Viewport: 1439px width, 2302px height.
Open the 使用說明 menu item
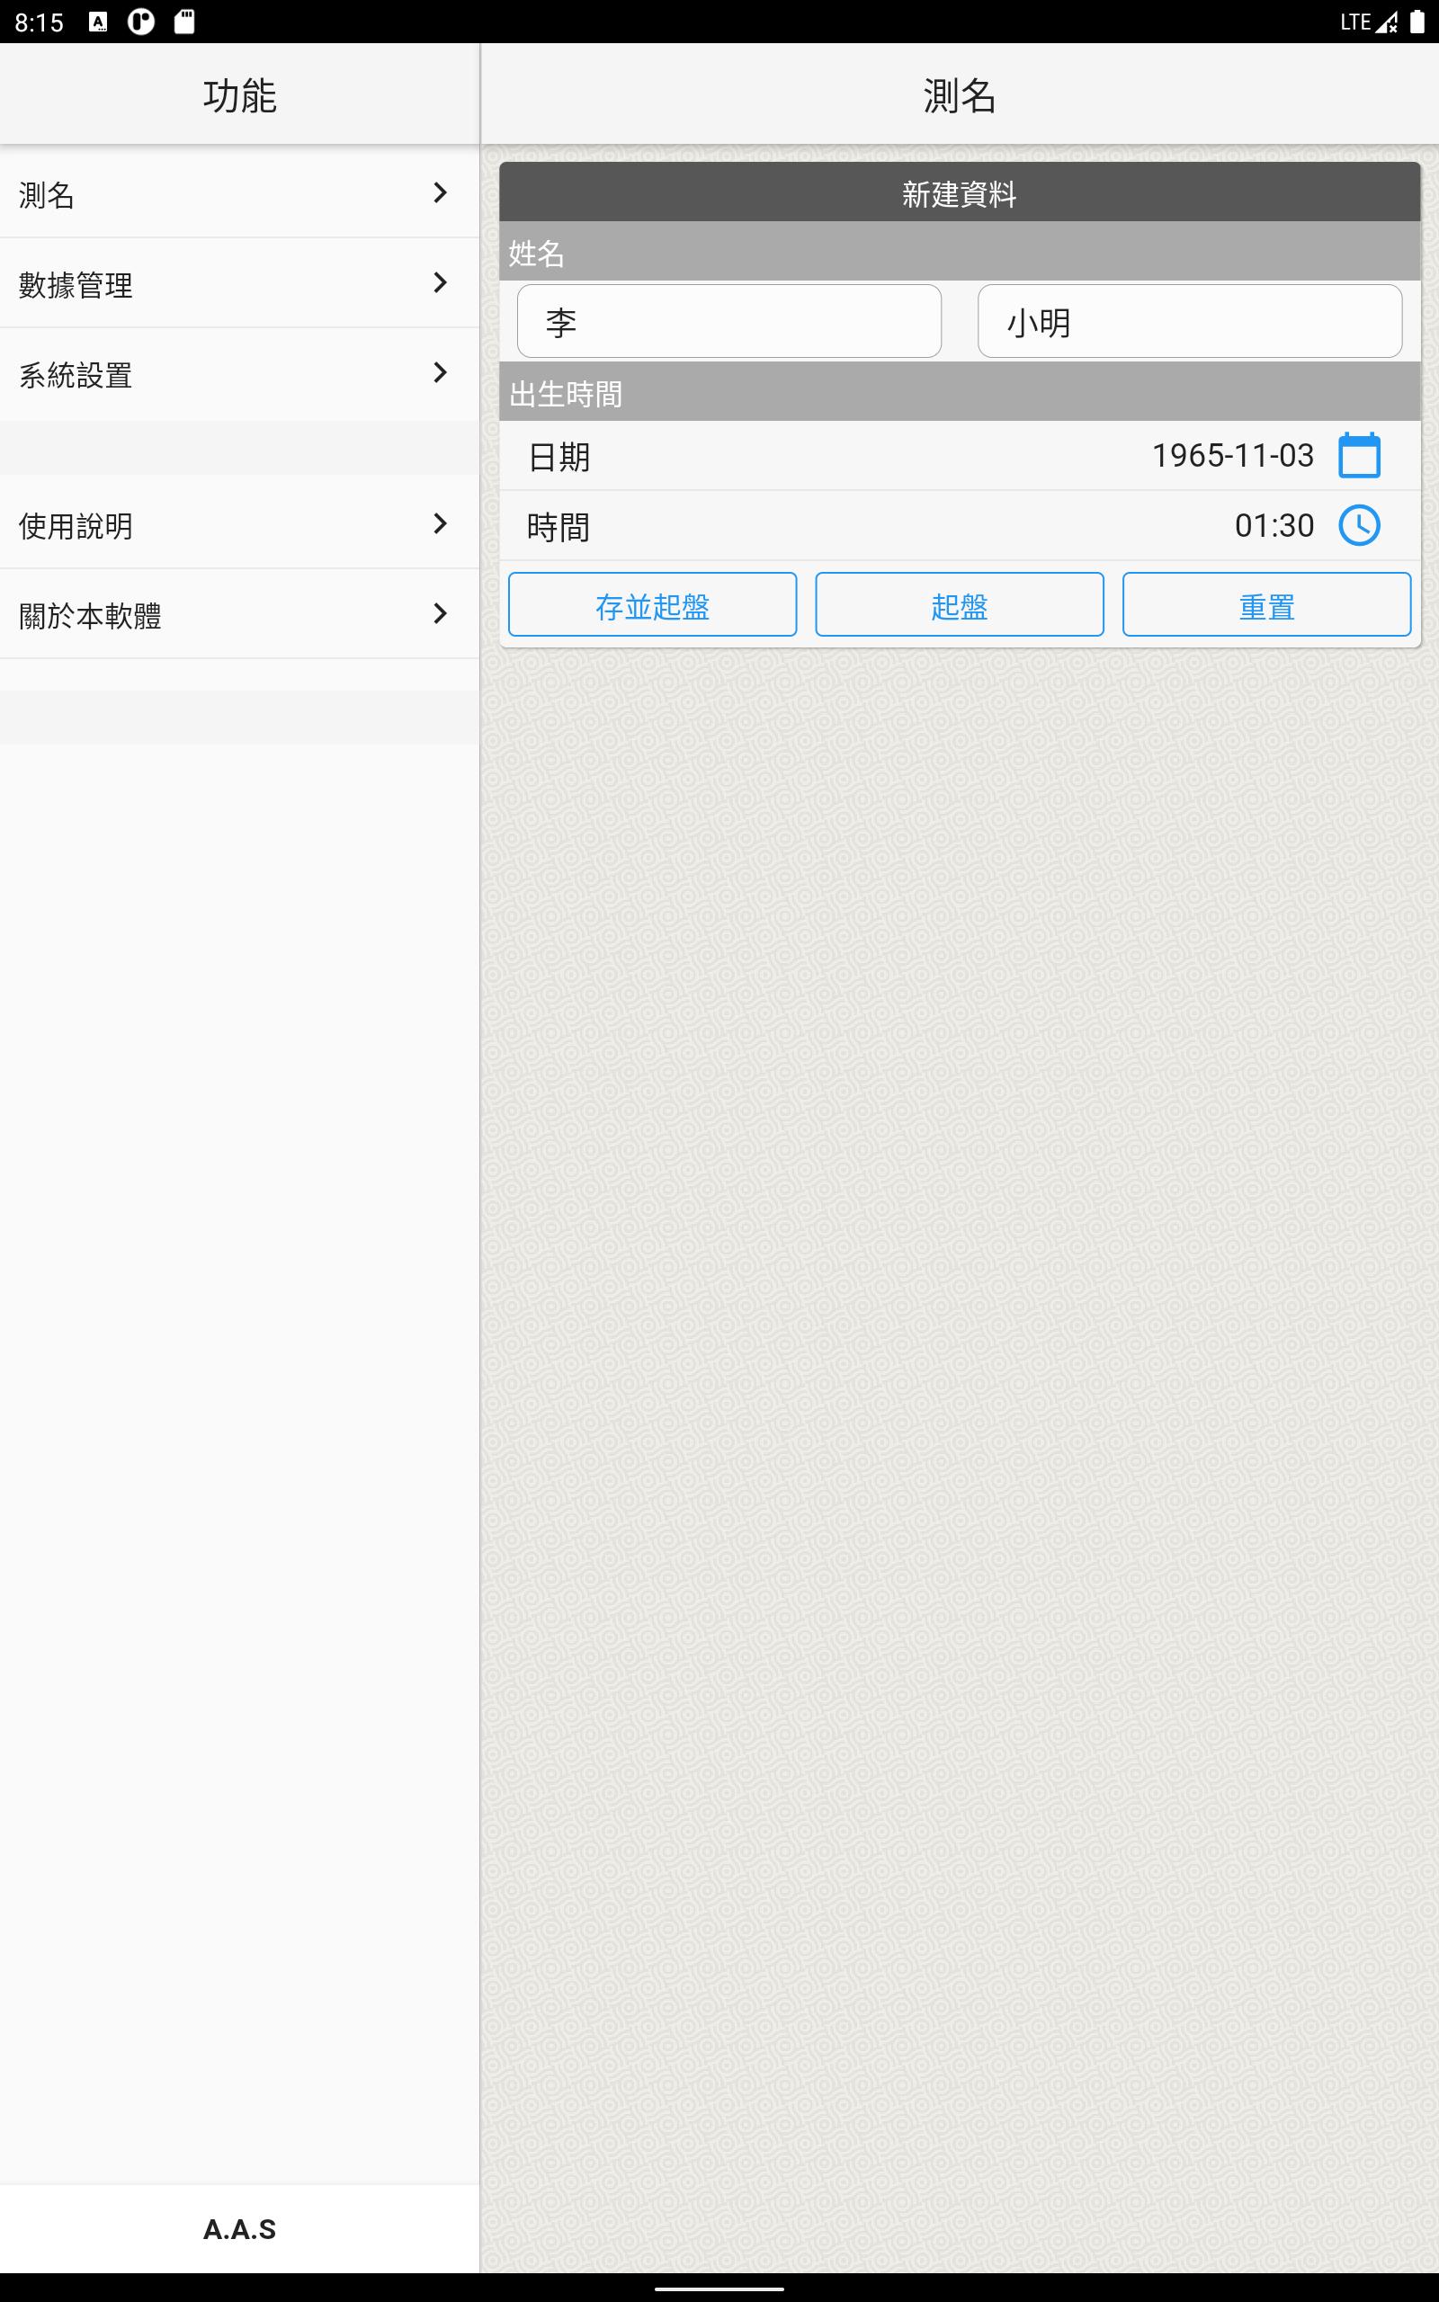(x=240, y=524)
